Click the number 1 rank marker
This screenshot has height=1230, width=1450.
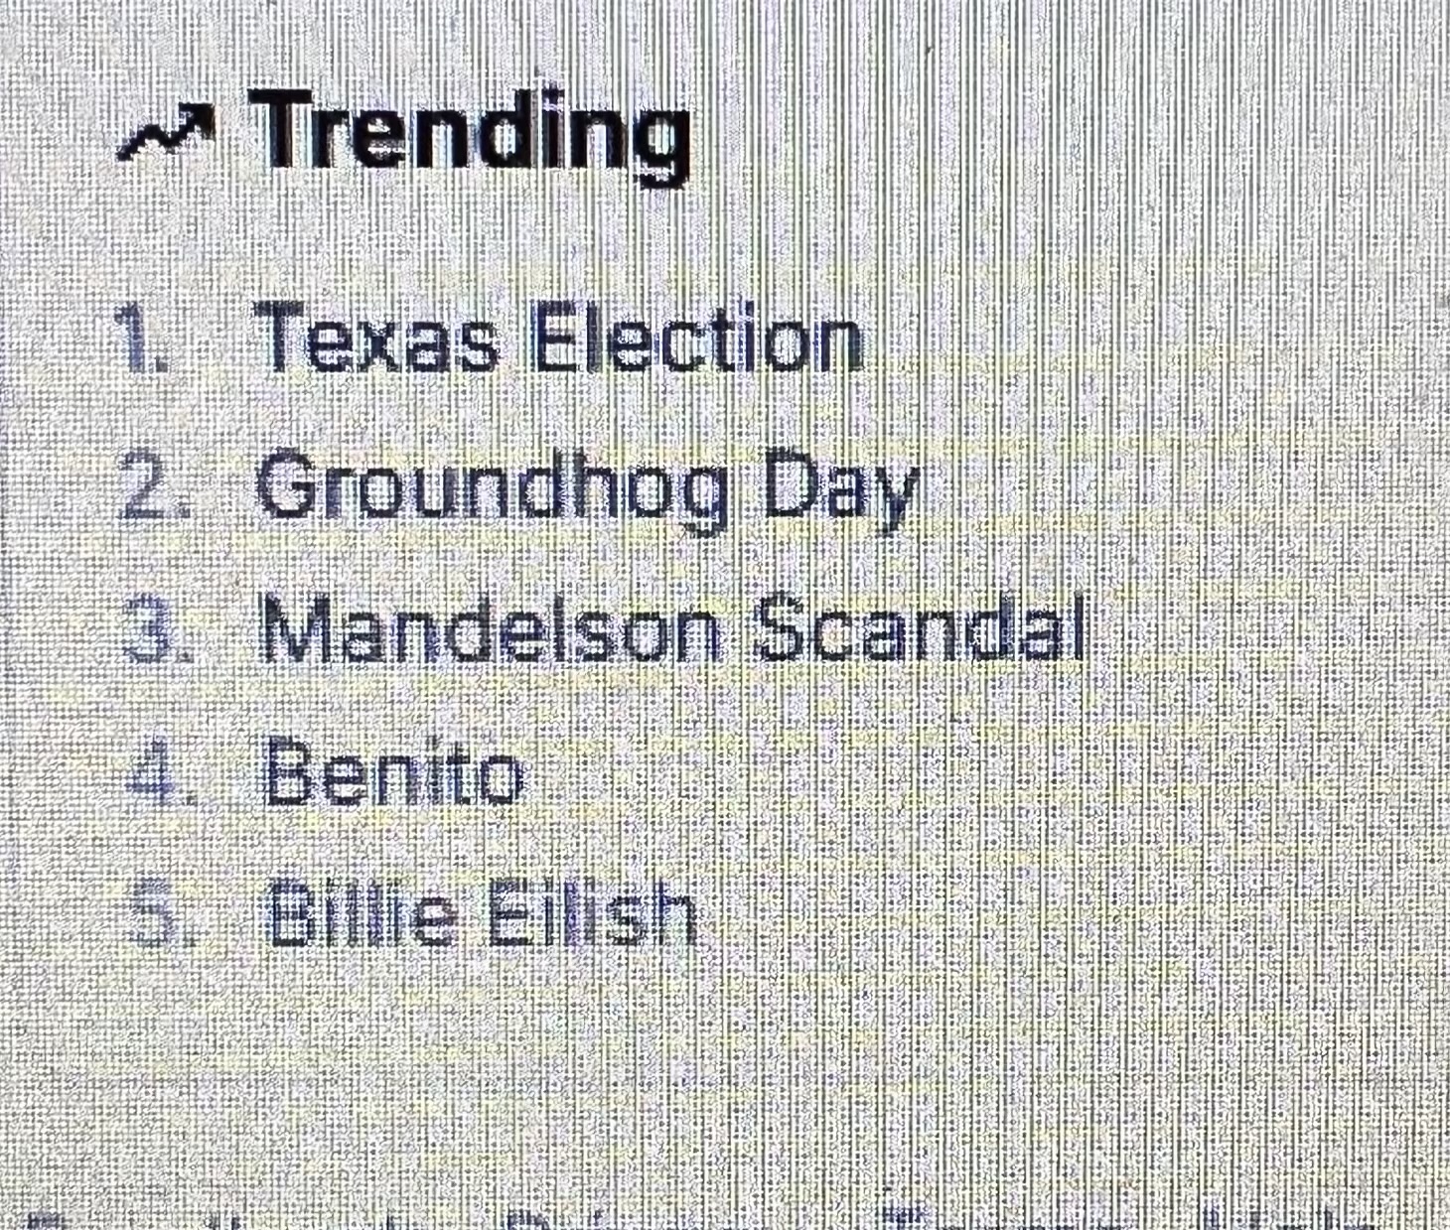[x=136, y=340]
